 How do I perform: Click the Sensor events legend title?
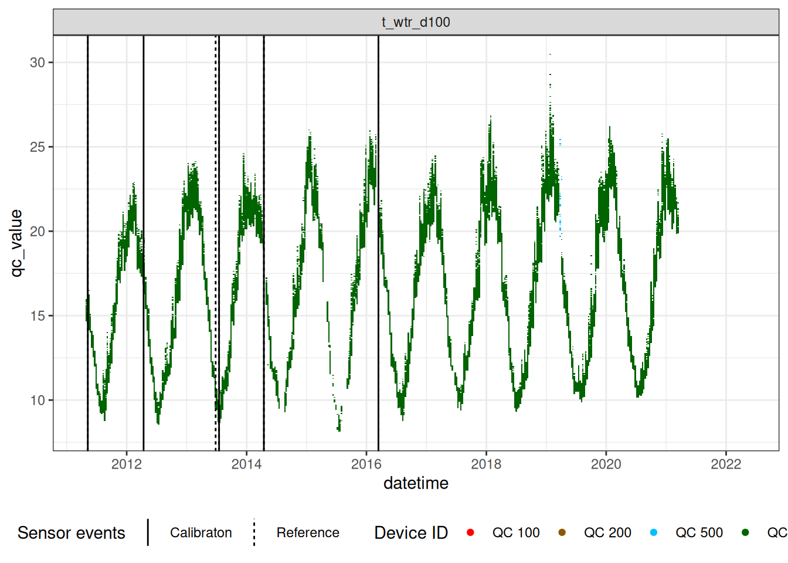(x=72, y=533)
